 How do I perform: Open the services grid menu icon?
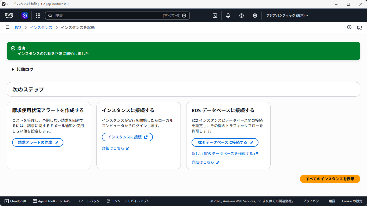click(x=38, y=16)
